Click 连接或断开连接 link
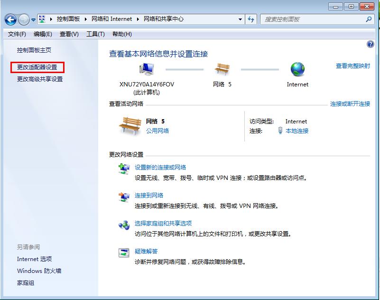 pos(350,104)
